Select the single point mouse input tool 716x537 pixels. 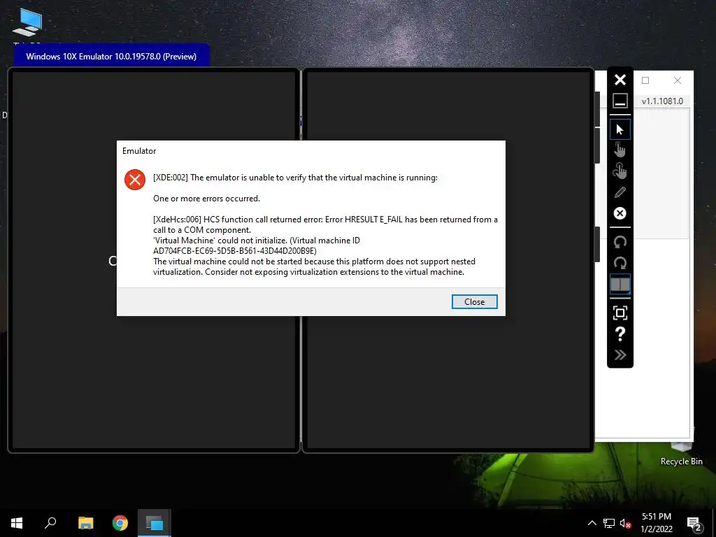pos(620,129)
